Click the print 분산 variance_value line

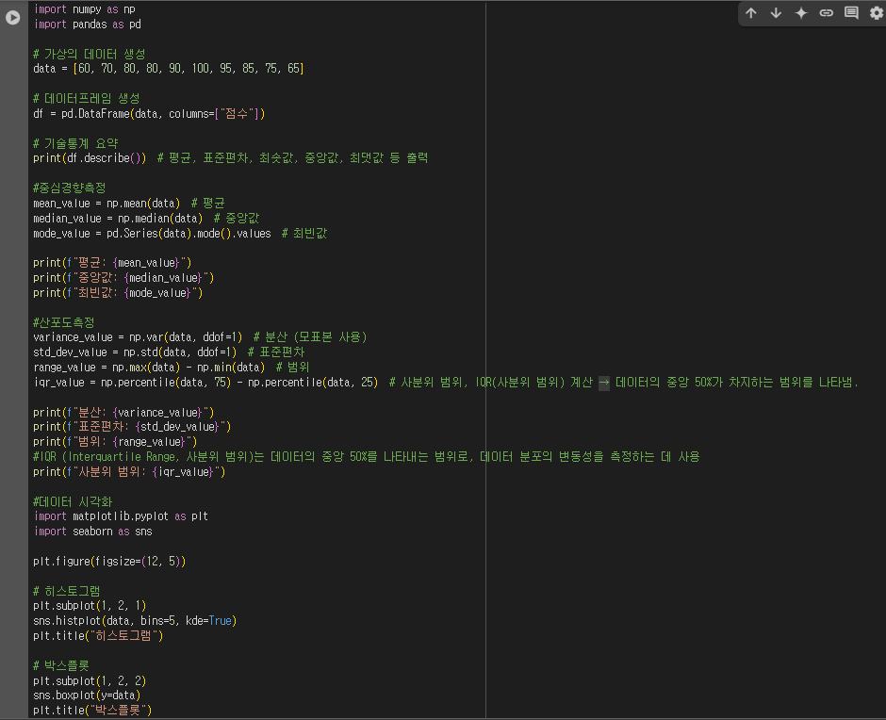click(x=123, y=412)
